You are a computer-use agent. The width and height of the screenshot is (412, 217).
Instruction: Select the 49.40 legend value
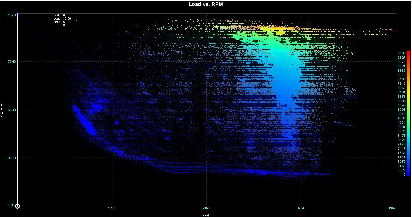click(x=401, y=114)
